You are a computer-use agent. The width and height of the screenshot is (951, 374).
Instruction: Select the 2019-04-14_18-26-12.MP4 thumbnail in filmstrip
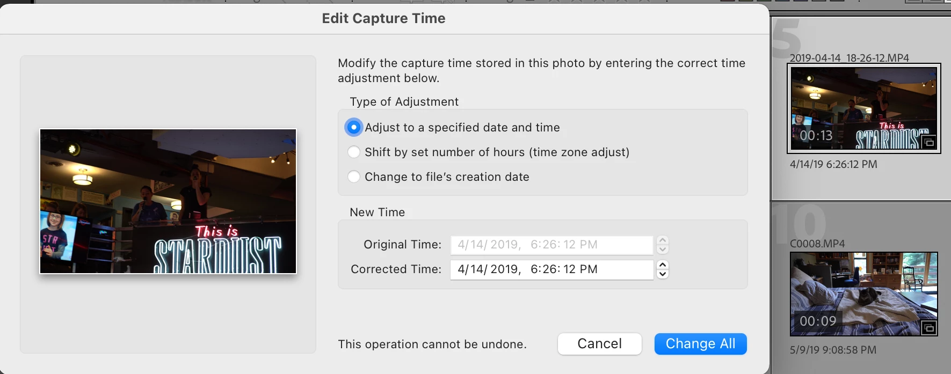tap(863, 108)
